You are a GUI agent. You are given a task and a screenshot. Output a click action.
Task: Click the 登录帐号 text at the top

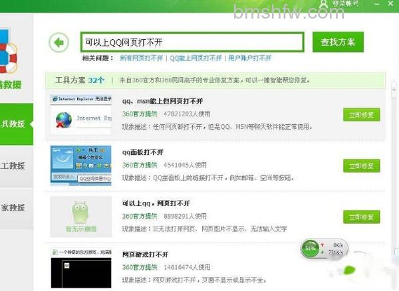coord(346,3)
